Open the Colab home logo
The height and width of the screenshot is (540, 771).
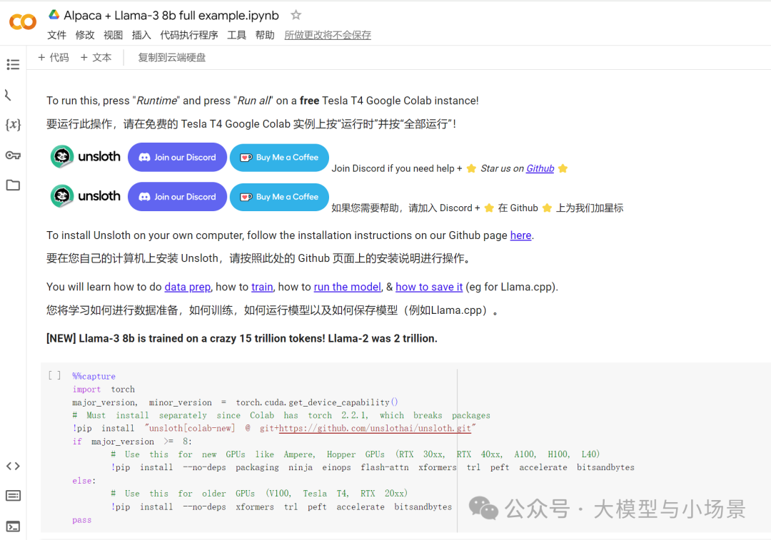pyautogui.click(x=23, y=21)
